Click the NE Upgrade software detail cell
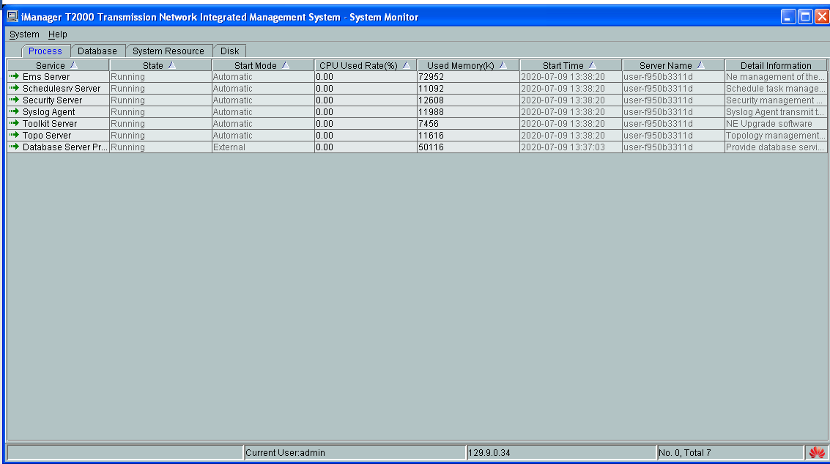Screen dimensions: 830x464 click(x=776, y=123)
